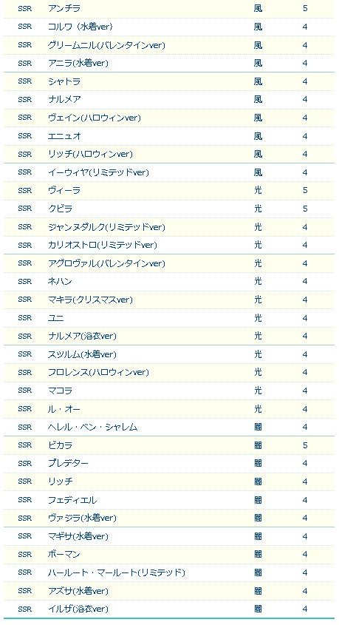
Task: Click the 闇 element cell for ボーマン
Action: click(x=258, y=554)
